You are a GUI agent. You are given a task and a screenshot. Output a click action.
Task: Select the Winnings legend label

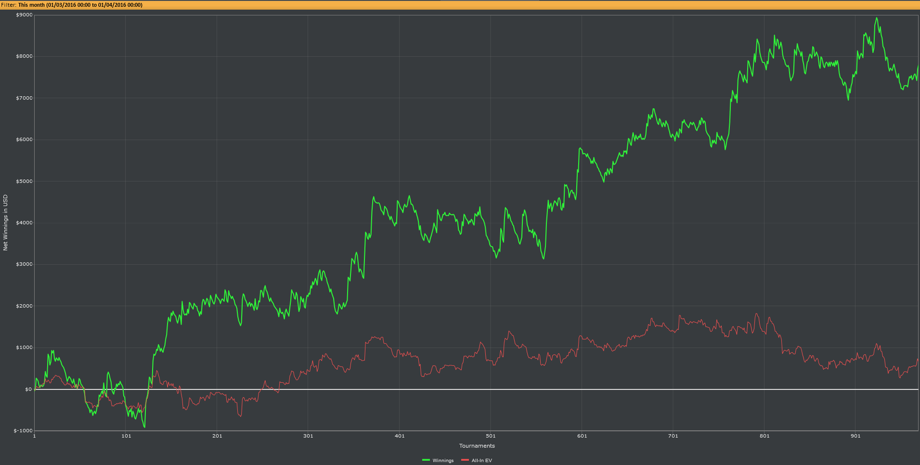(x=443, y=461)
